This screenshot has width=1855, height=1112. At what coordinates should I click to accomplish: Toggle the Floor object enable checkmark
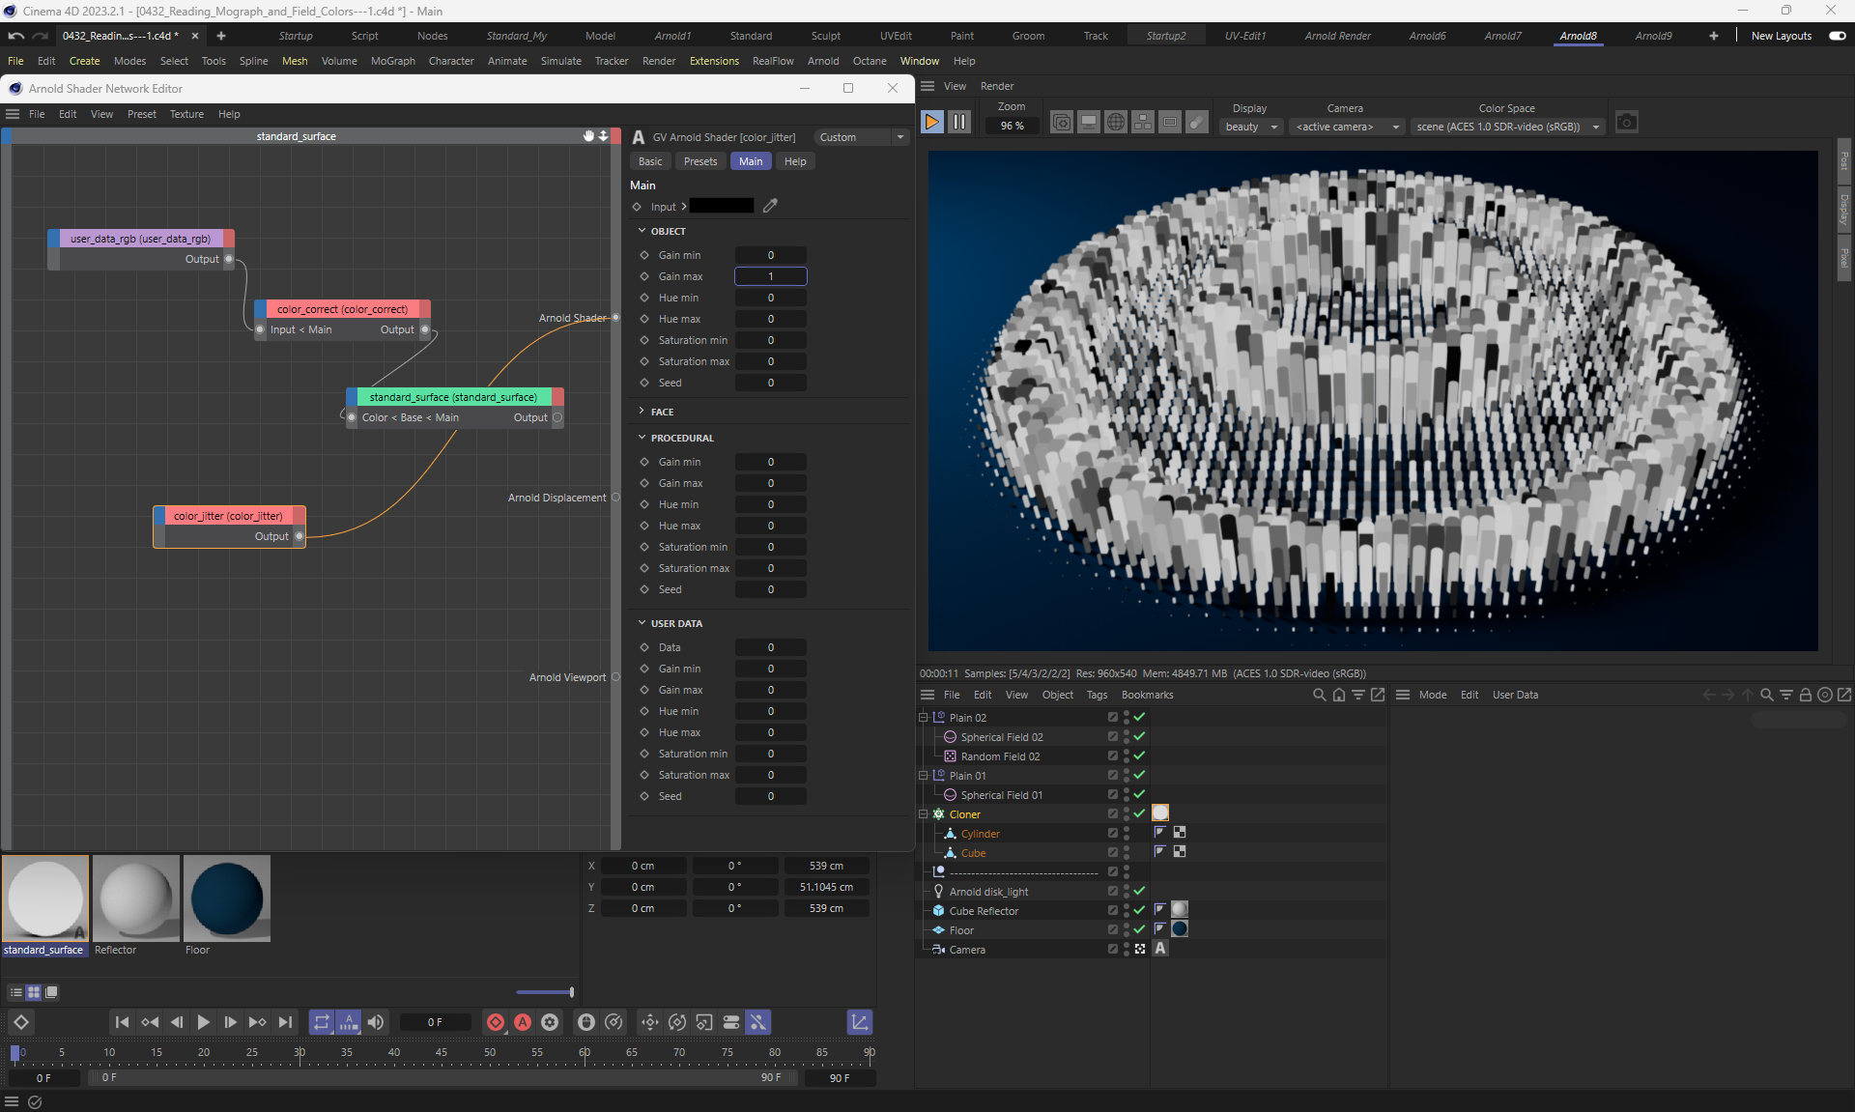[1139, 929]
